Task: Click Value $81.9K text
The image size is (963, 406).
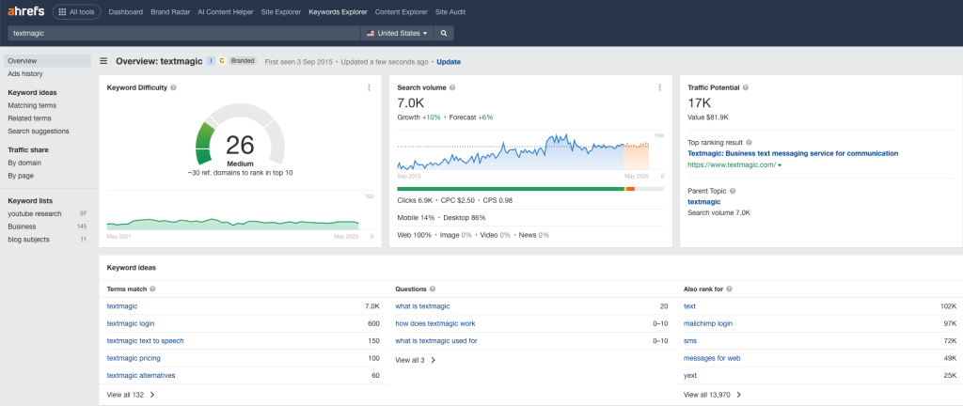Action: click(708, 117)
